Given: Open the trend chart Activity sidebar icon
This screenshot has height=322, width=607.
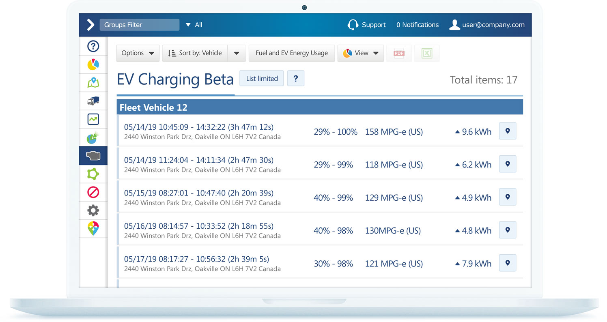Looking at the screenshot, I should [x=93, y=119].
